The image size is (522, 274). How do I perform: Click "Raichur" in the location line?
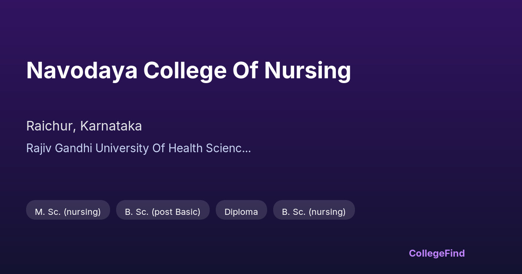pyautogui.click(x=51, y=126)
